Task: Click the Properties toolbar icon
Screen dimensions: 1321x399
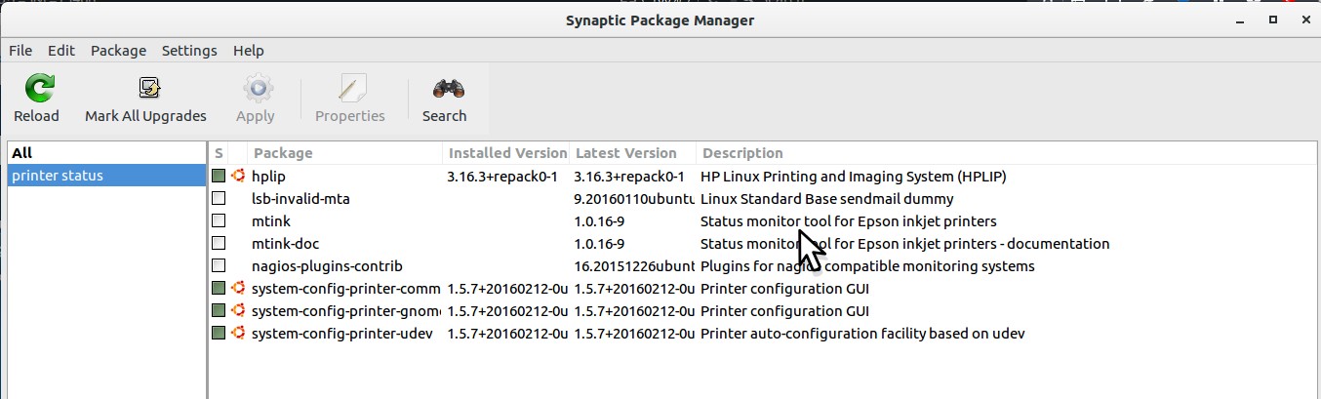Action: (x=349, y=90)
